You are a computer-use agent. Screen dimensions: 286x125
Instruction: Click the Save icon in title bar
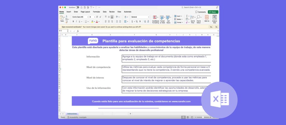[85, 7]
